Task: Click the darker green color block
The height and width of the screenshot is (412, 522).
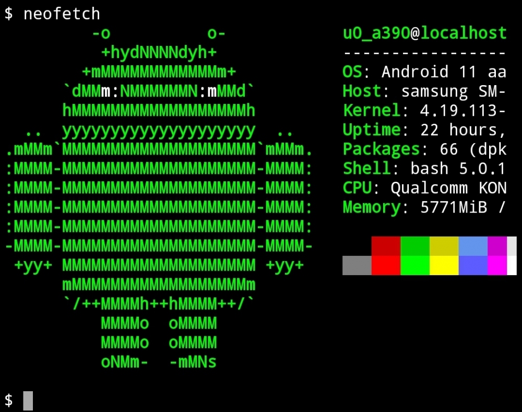Action: point(415,246)
